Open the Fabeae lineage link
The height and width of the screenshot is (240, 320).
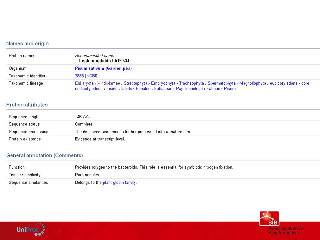(x=213, y=89)
